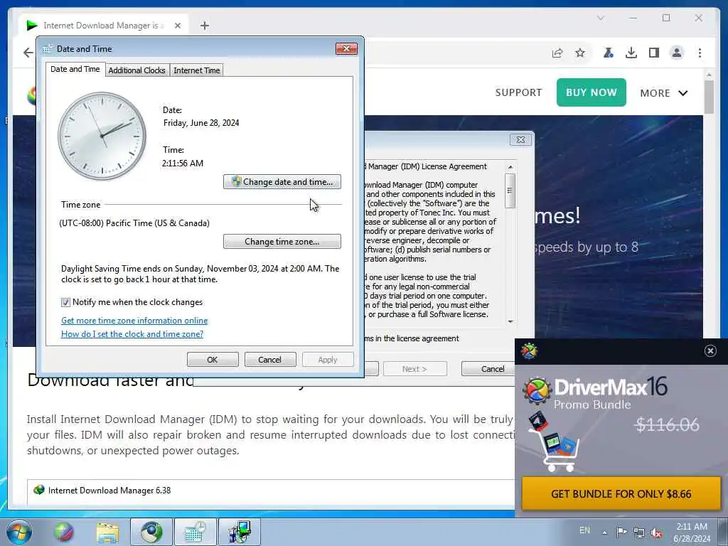
Task: Click the small DriverMax icon in popup header
Action: [529, 351]
